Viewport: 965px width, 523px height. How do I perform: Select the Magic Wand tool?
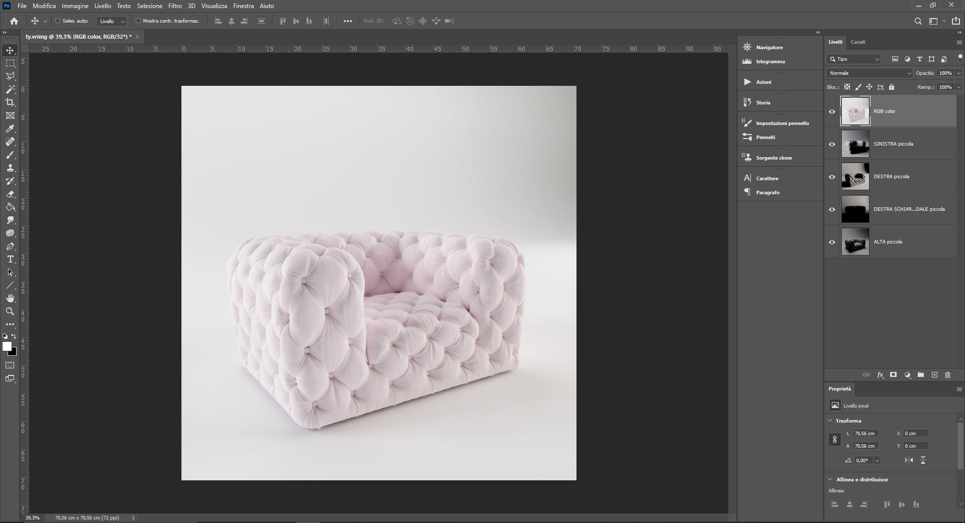[x=10, y=89]
